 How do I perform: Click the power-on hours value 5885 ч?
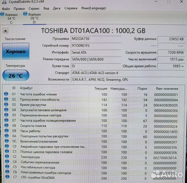pos(171,66)
